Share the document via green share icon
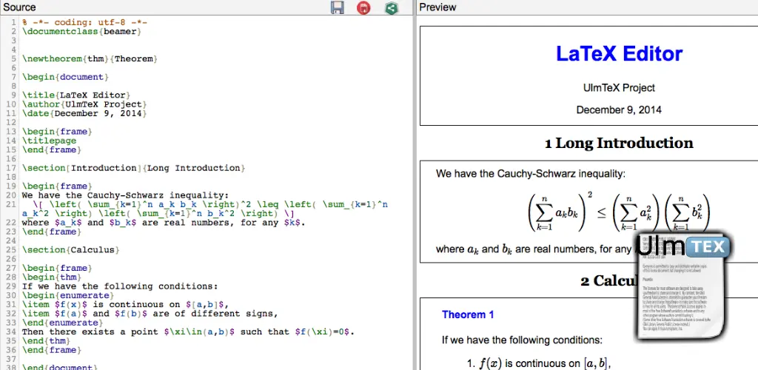Screen dimensions: 758x370 pos(392,7)
